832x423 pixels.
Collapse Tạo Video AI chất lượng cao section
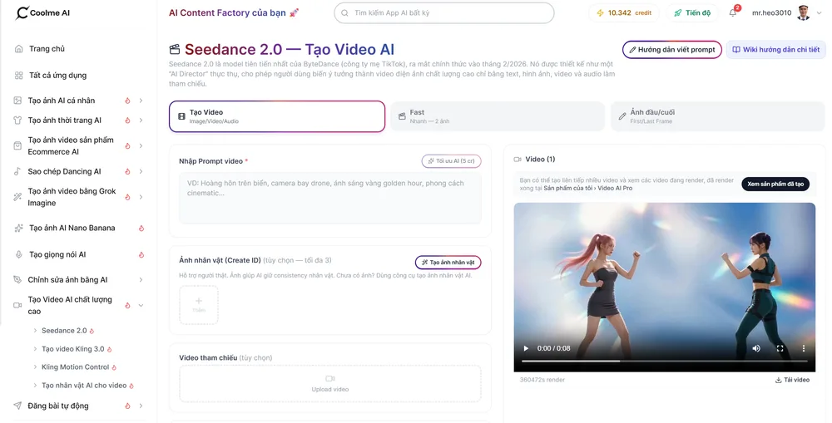click(141, 305)
